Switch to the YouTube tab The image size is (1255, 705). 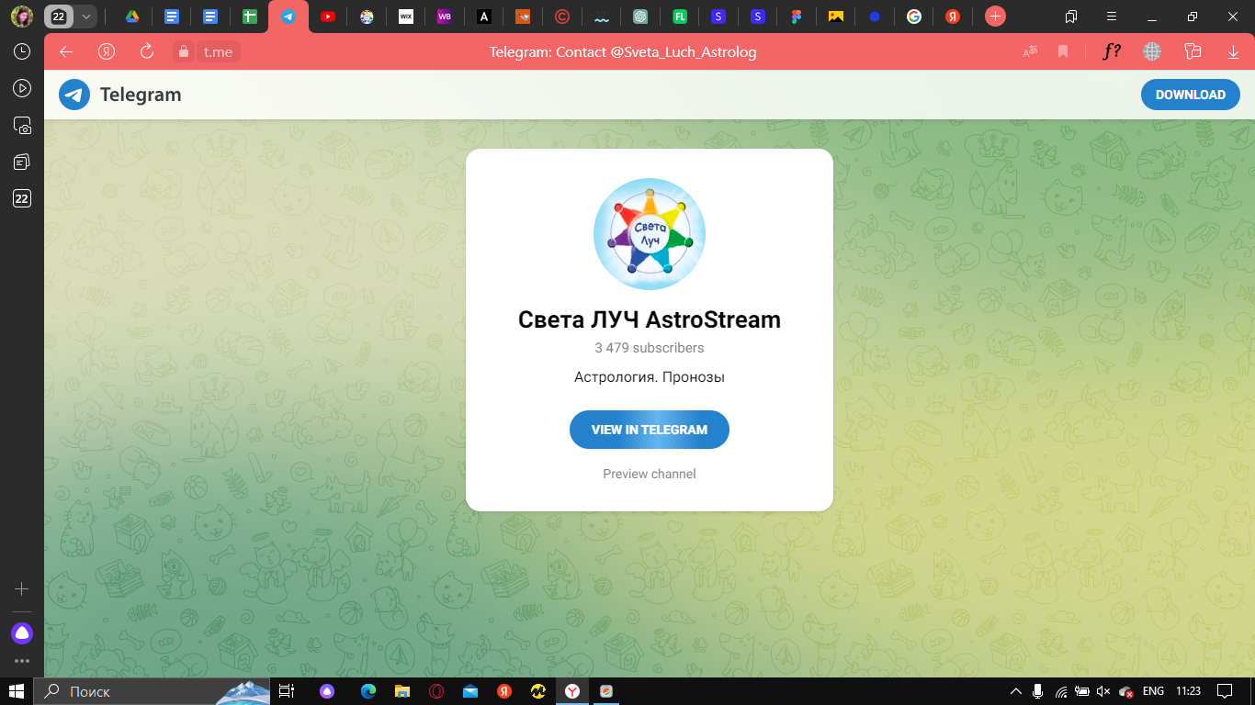[x=328, y=17]
